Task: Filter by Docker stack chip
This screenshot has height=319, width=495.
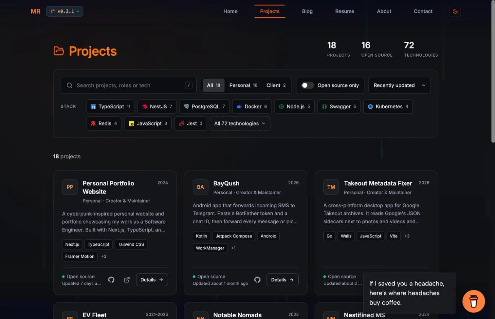Action: (252, 107)
